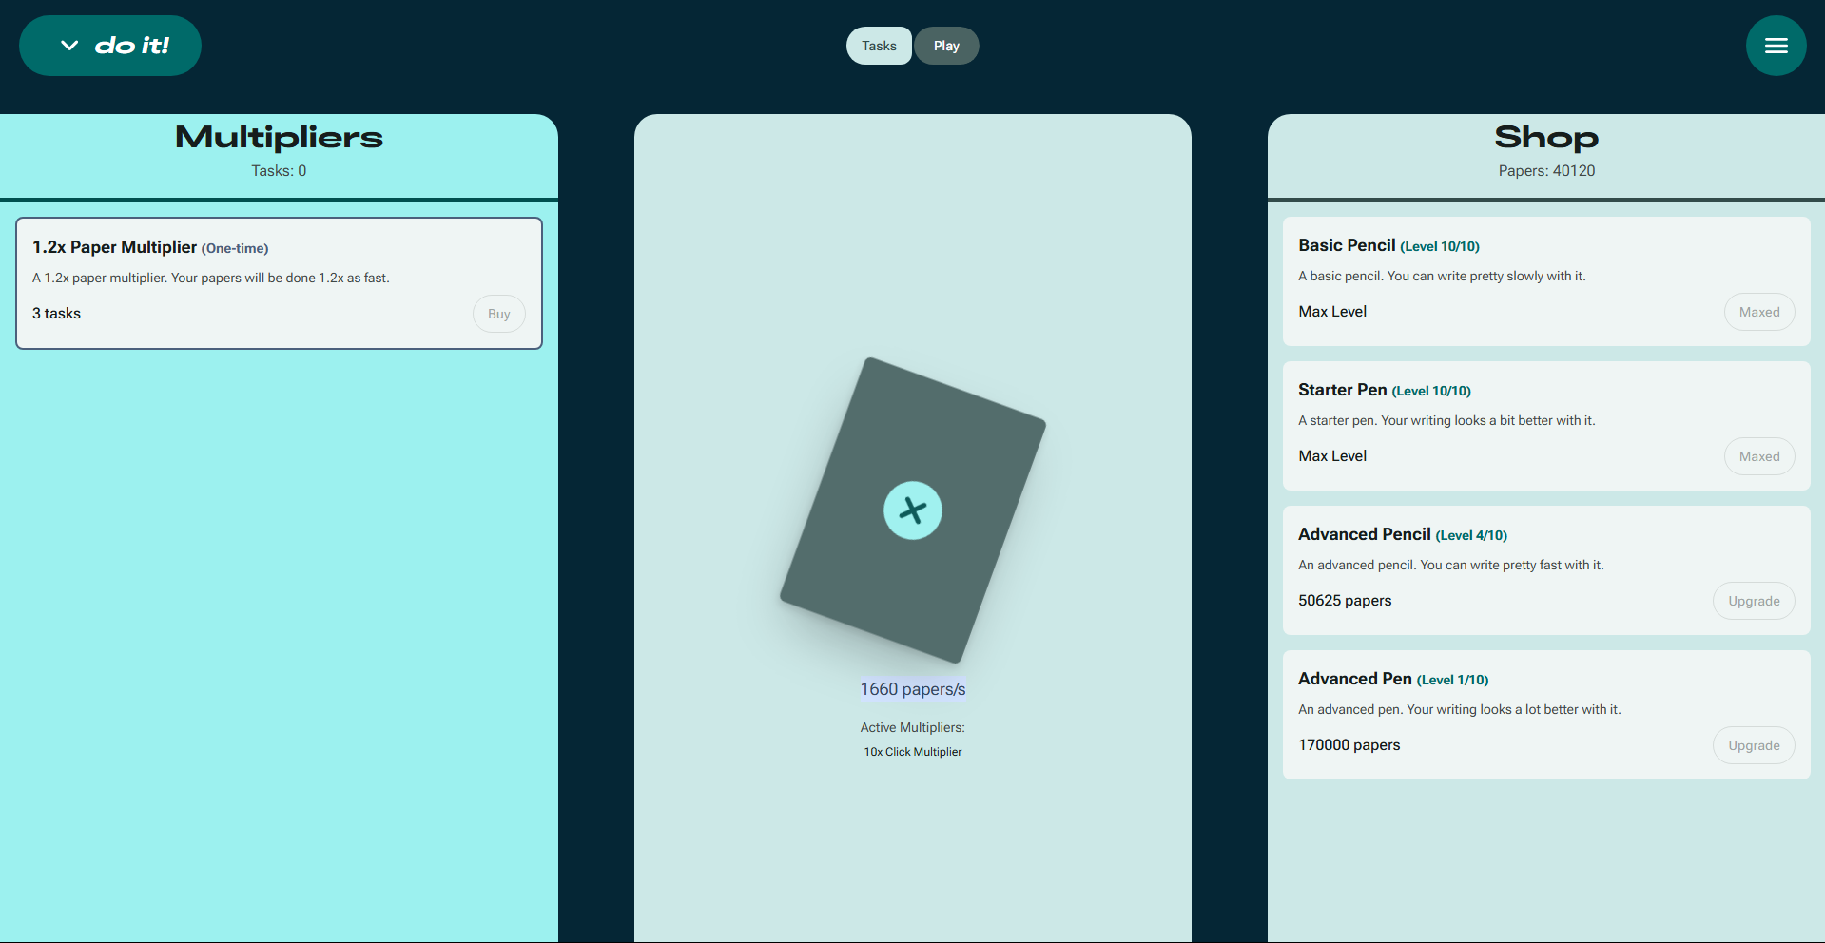Viewport: 1825px width, 943px height.
Task: Click the 10x Click Multiplier label
Action: pyautogui.click(x=912, y=752)
